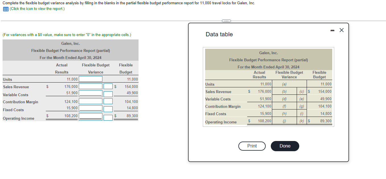
Task: Click placeholder (c) in Data table
Action: coord(302,92)
